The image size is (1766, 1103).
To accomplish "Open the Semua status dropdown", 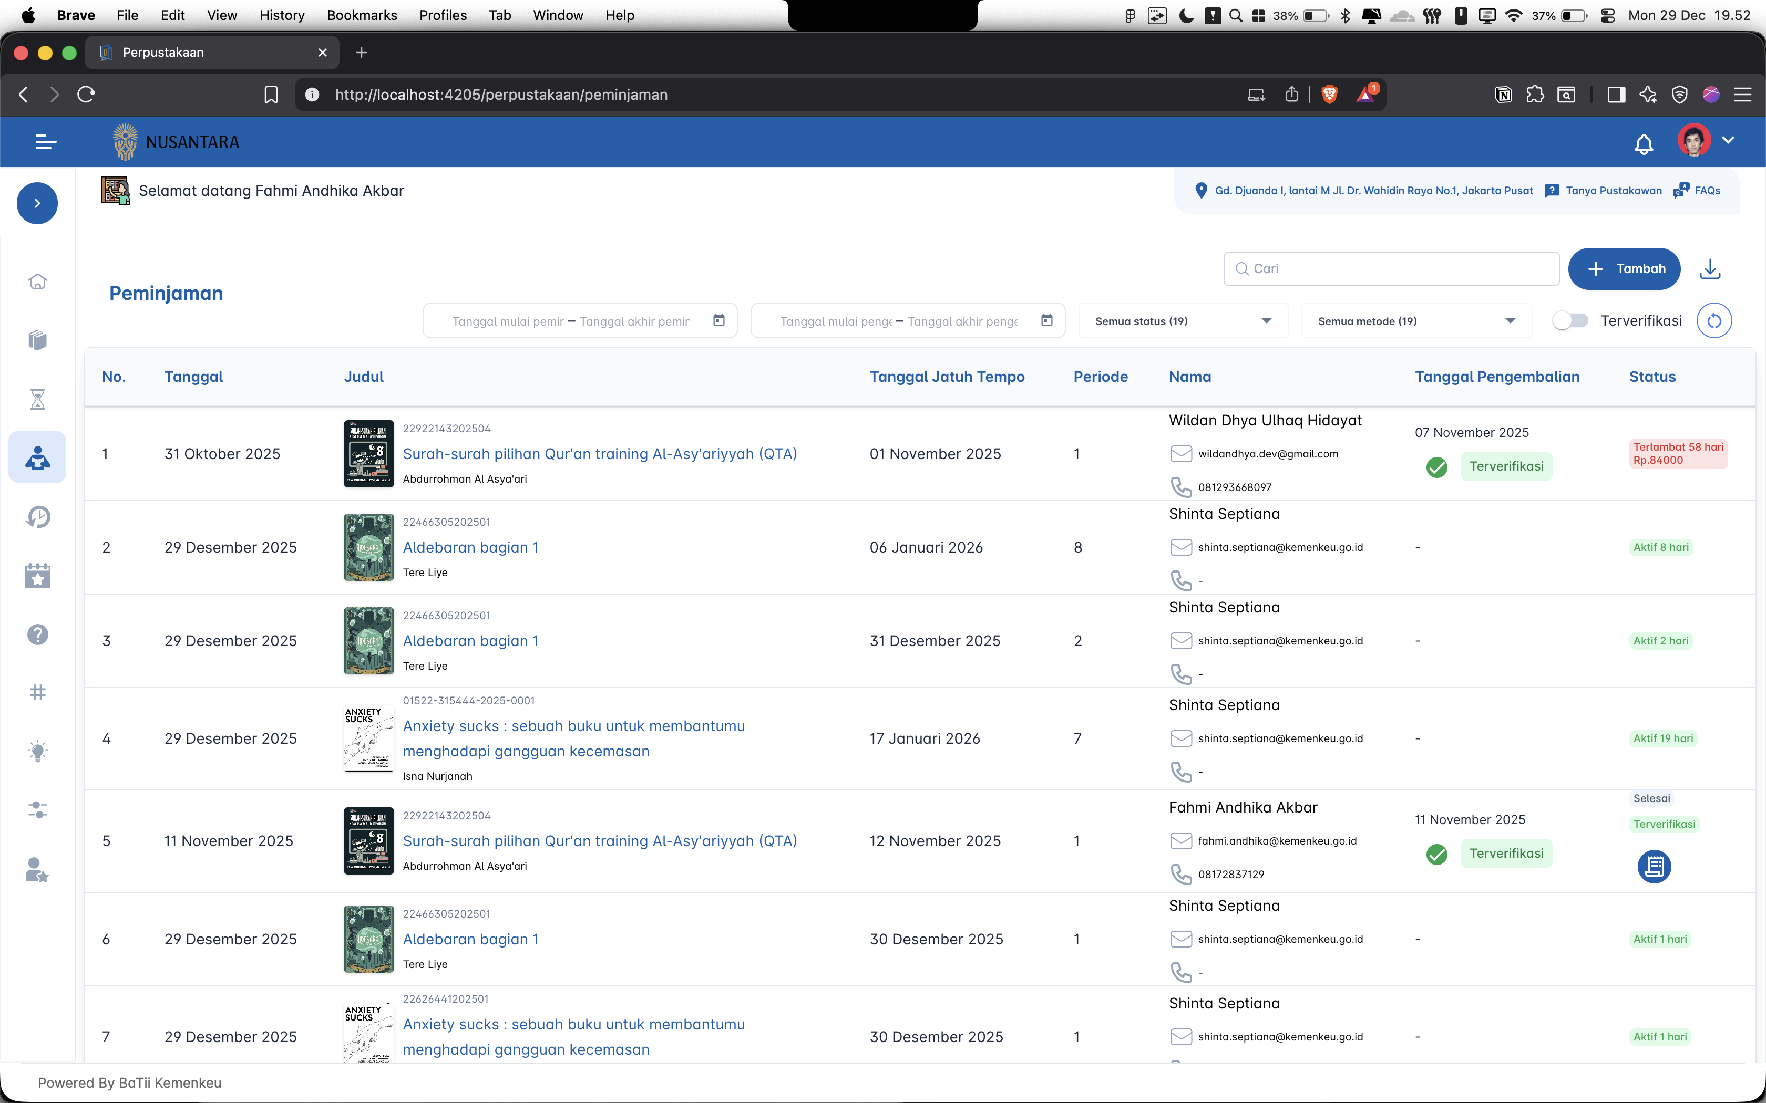I will point(1182,321).
